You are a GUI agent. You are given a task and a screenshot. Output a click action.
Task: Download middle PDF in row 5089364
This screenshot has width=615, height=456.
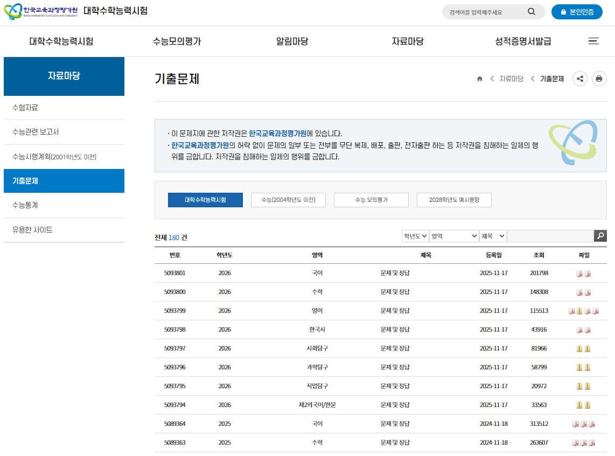(x=584, y=424)
